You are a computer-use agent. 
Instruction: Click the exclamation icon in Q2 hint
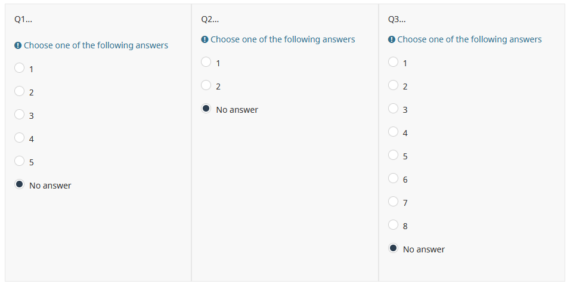click(x=205, y=39)
